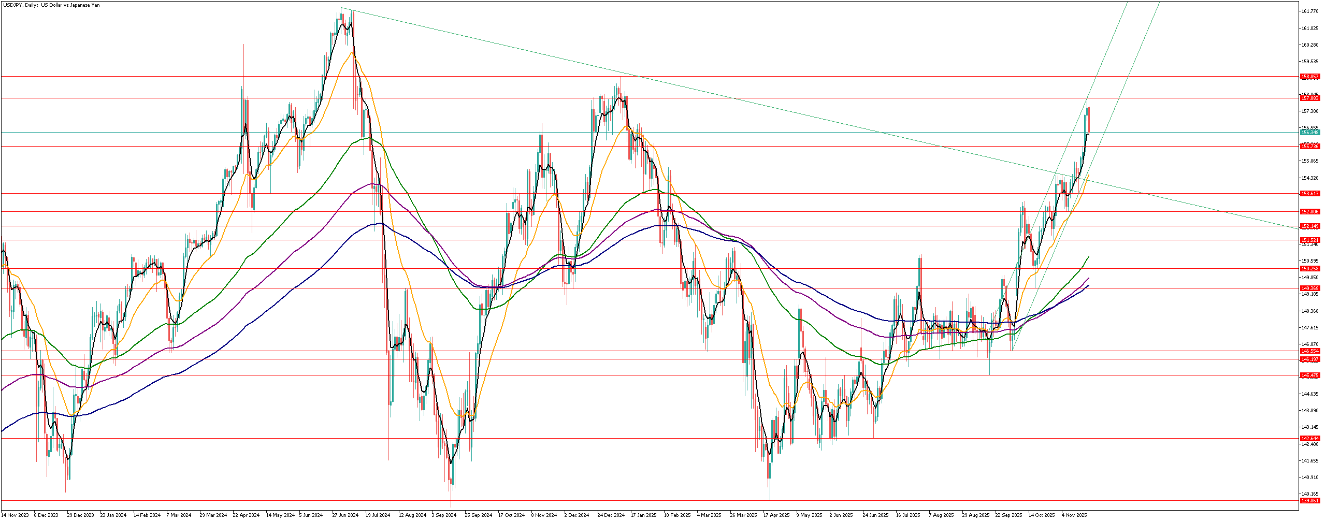The width and height of the screenshot is (1326, 521).
Task: Click the 152.806 price level label
Action: (x=1310, y=212)
